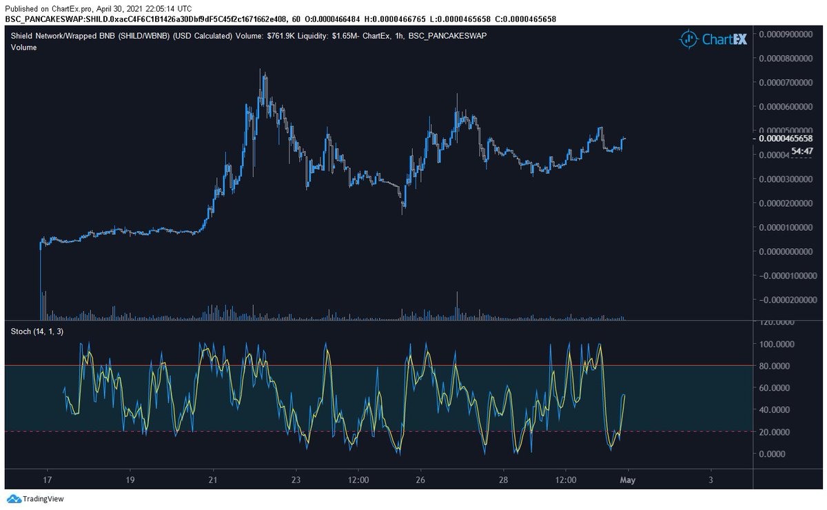Click date label 19 on time axis
The image size is (827, 510).
130,480
